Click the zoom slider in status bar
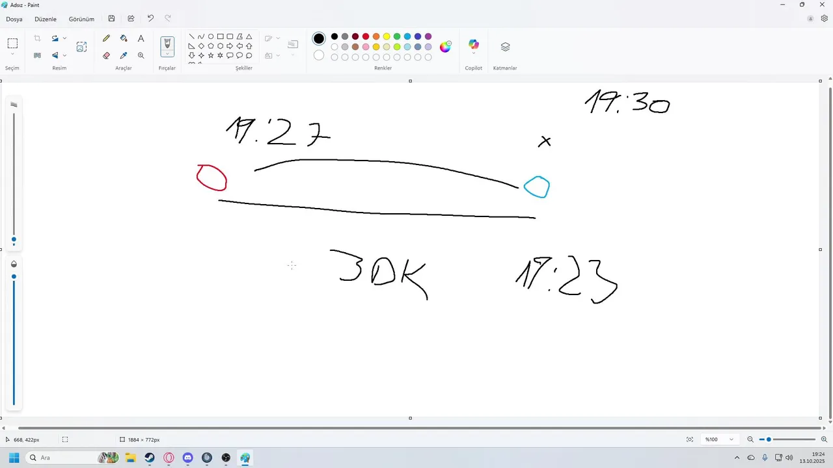Image resolution: width=833 pixels, height=468 pixels. (x=787, y=439)
